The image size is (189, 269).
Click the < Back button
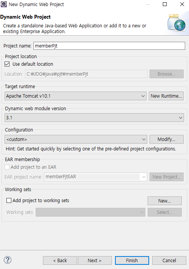click(x=60, y=260)
